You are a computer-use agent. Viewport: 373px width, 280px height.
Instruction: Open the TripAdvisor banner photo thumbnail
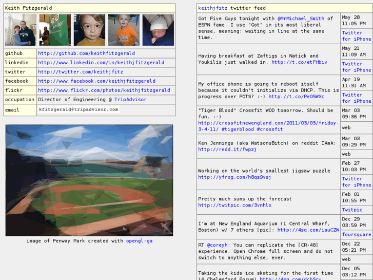[x=55, y=30]
